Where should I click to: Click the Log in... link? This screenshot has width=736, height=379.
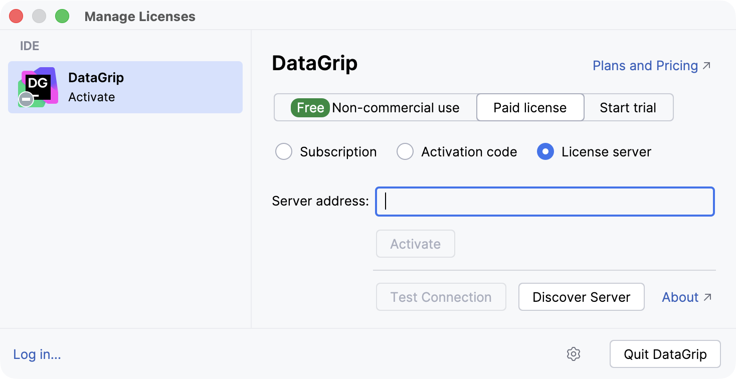[x=37, y=354]
